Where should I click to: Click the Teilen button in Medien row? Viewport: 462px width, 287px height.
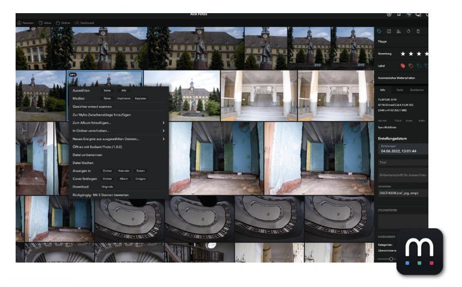[107, 99]
